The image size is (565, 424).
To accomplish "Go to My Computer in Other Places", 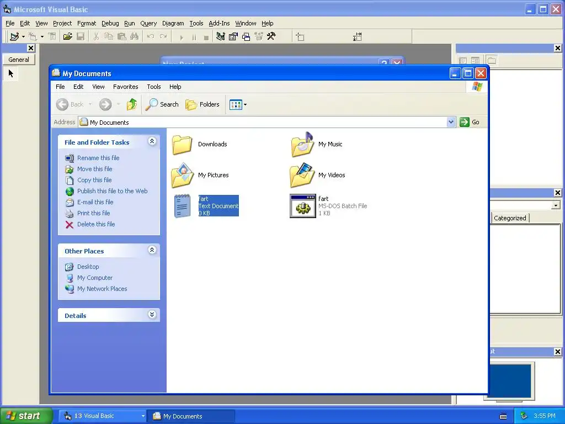I will pos(95,278).
